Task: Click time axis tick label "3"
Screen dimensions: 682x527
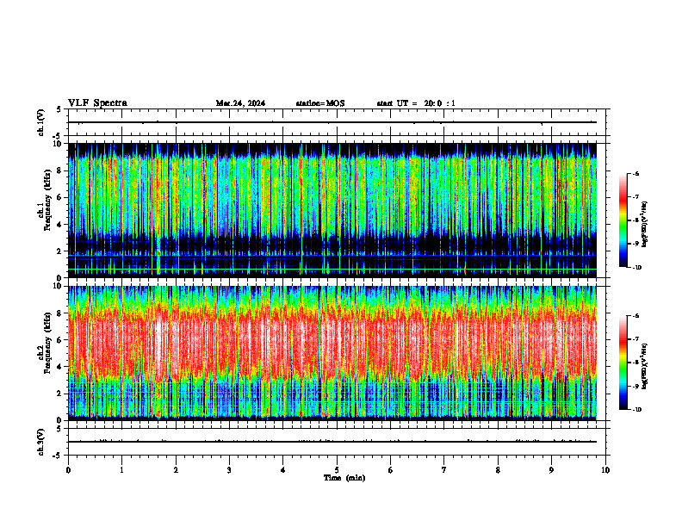Action: tap(229, 470)
